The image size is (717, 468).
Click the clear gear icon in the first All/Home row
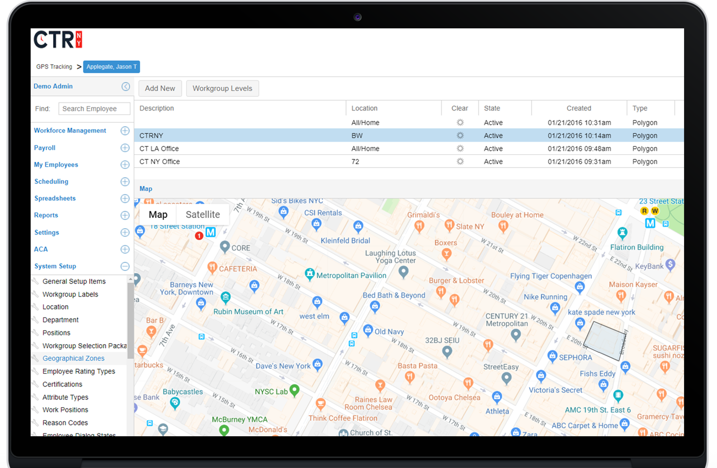click(x=460, y=122)
